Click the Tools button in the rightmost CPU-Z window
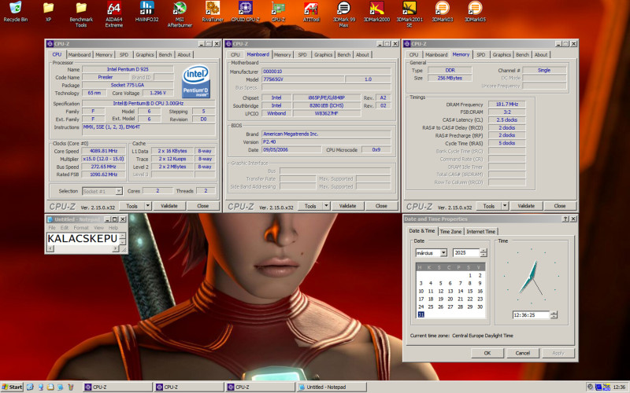Viewport: 630px width, 393px height. pos(489,206)
